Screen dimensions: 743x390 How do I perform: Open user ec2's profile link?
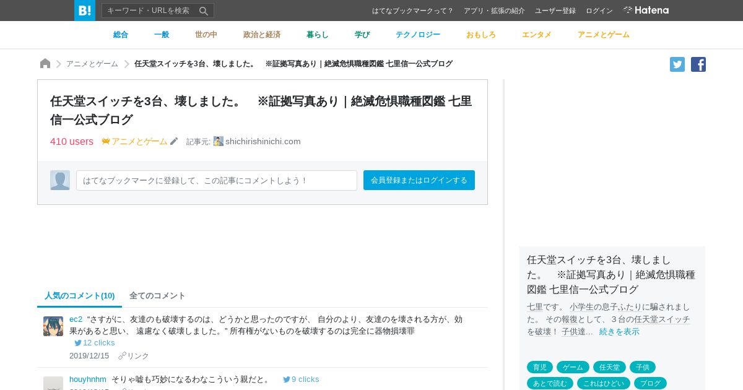pos(76,319)
